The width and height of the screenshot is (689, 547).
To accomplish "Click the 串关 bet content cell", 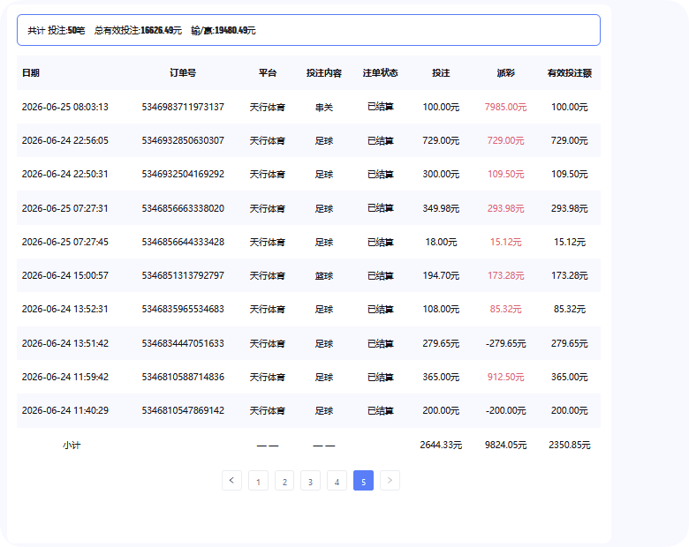I will click(x=324, y=107).
